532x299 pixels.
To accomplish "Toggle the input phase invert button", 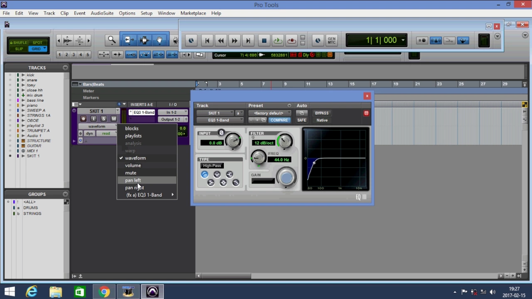I will click(x=221, y=133).
